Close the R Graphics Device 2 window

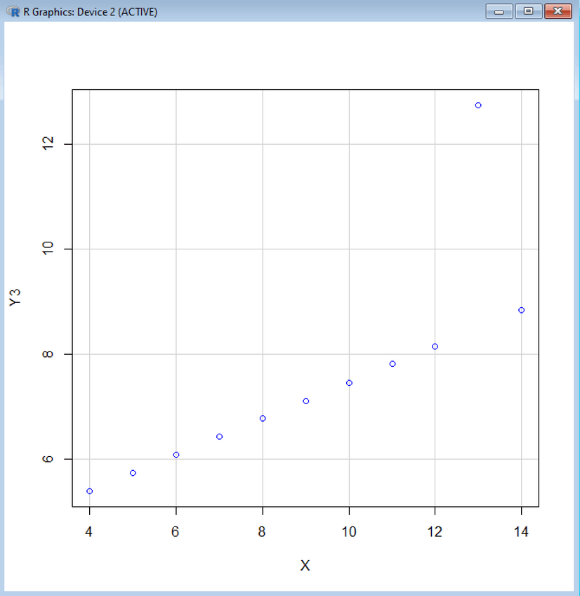tap(558, 11)
